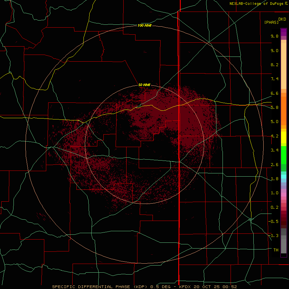Click the 100 NMI range ring label

coord(144,25)
